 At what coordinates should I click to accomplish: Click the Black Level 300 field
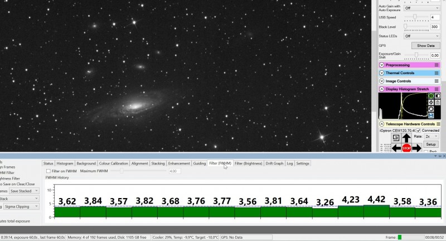435,27
